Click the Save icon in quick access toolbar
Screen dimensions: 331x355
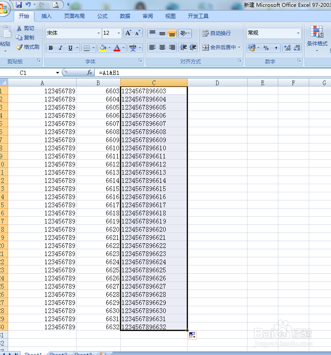18,5
